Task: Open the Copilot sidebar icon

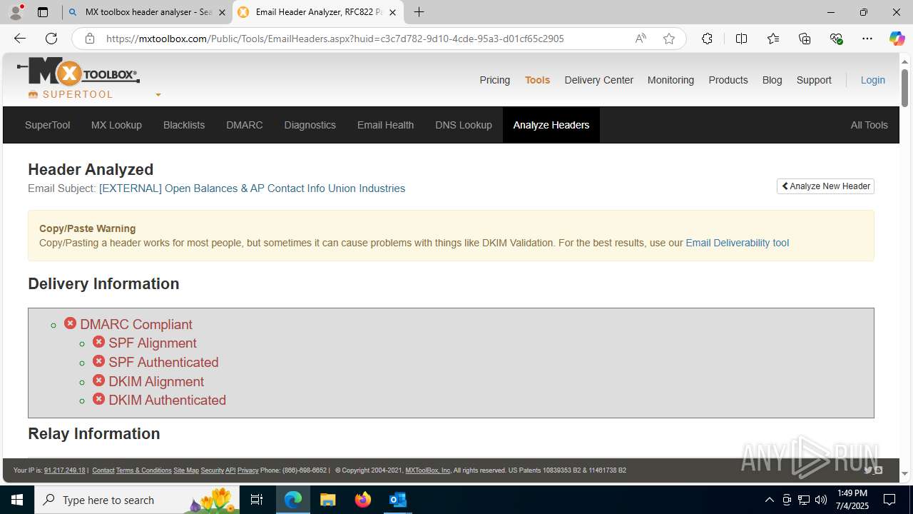Action: click(897, 39)
